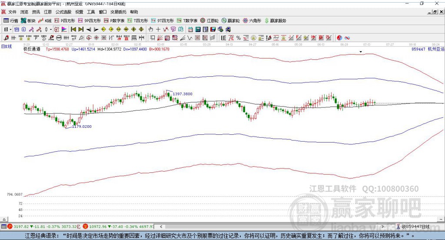Expand the candlestick style dropdown arrow
Screen dimensions: 445x240
click(51, 29)
